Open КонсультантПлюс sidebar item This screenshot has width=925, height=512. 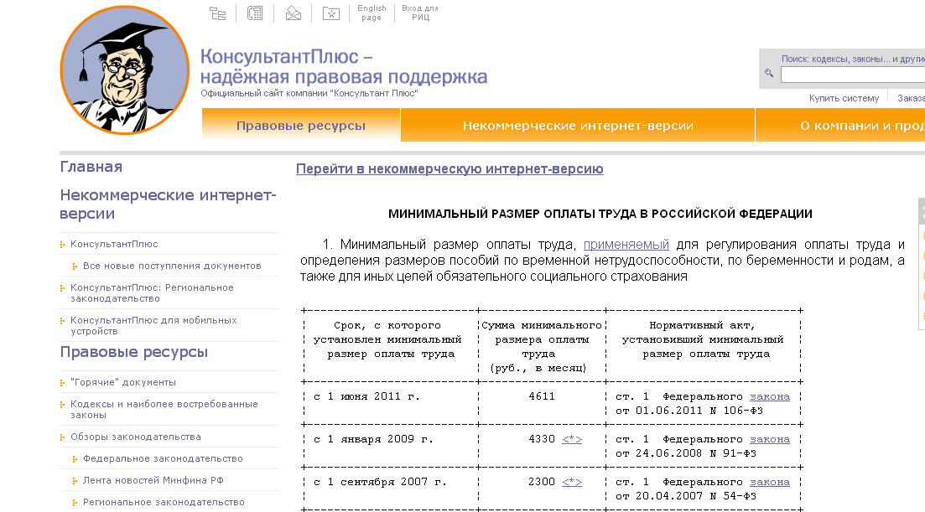(x=114, y=244)
